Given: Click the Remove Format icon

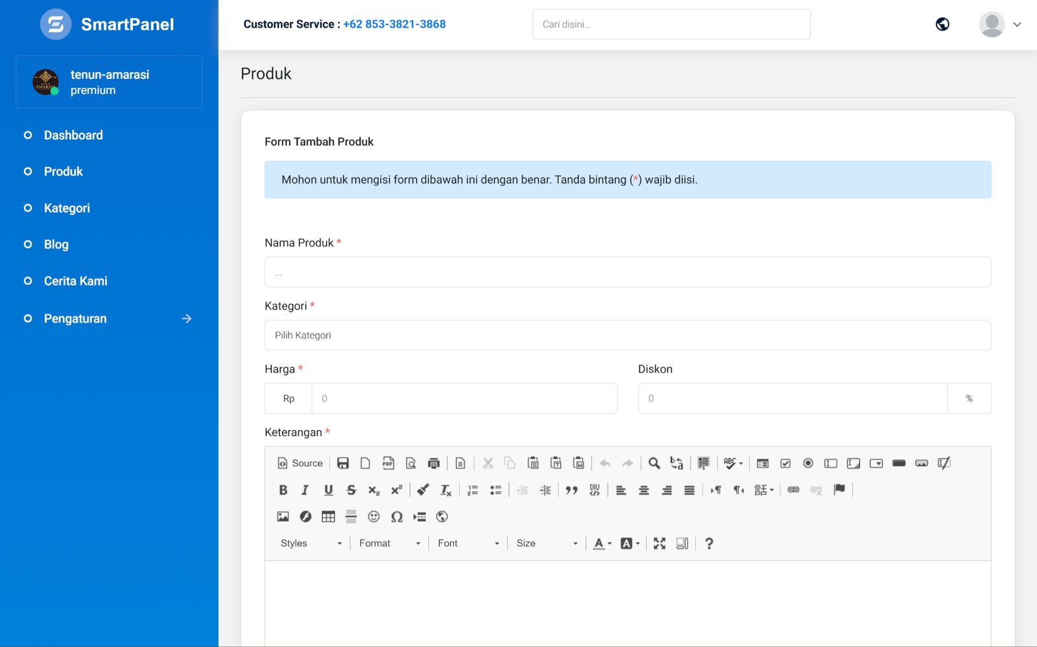Looking at the screenshot, I should (446, 490).
